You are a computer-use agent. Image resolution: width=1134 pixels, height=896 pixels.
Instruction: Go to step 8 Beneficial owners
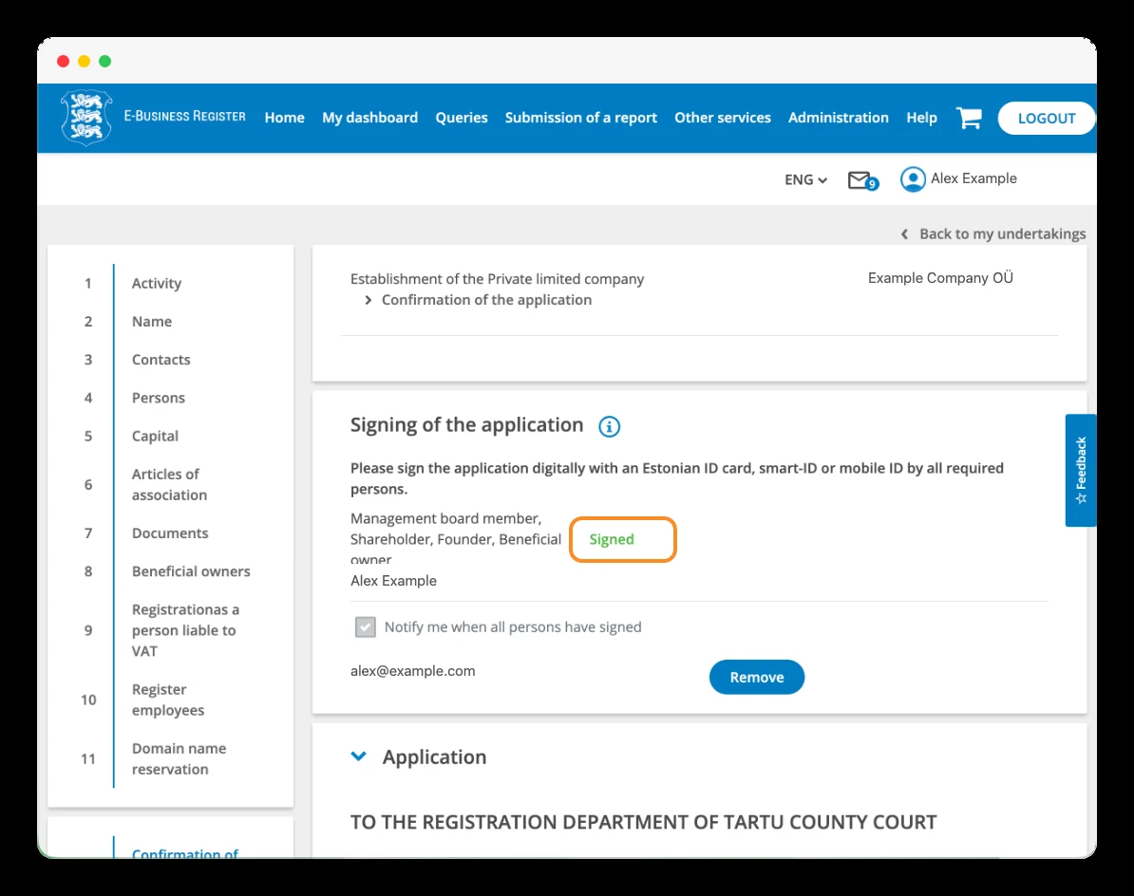coord(191,571)
